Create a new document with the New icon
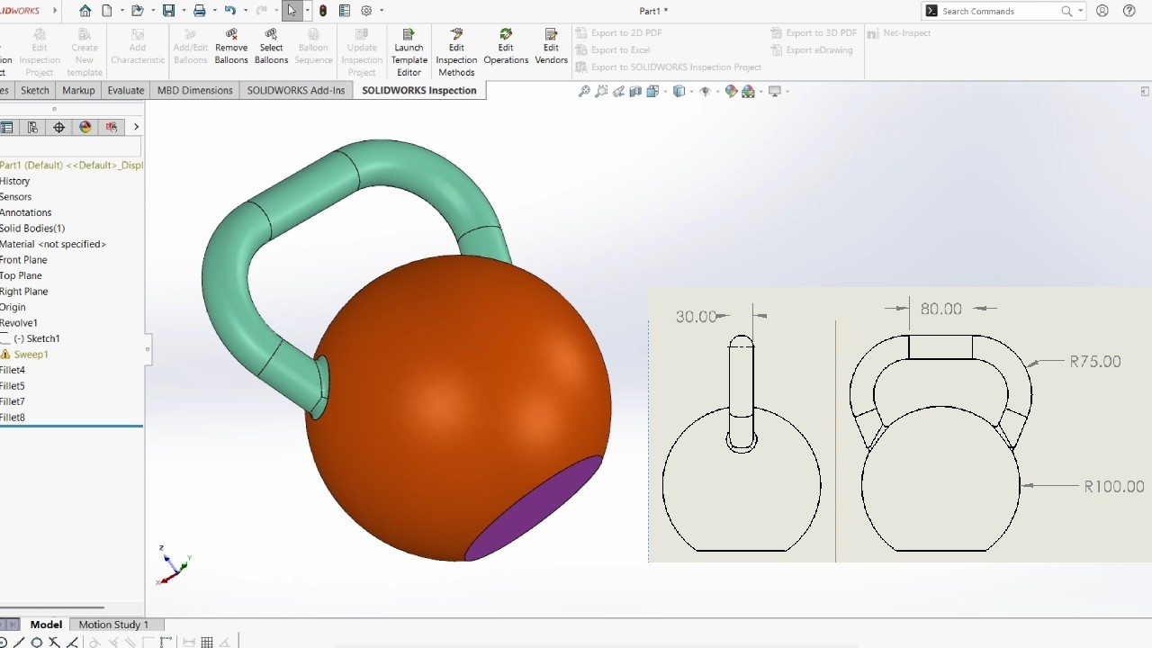Viewport: 1152px width, 648px height. (107, 11)
